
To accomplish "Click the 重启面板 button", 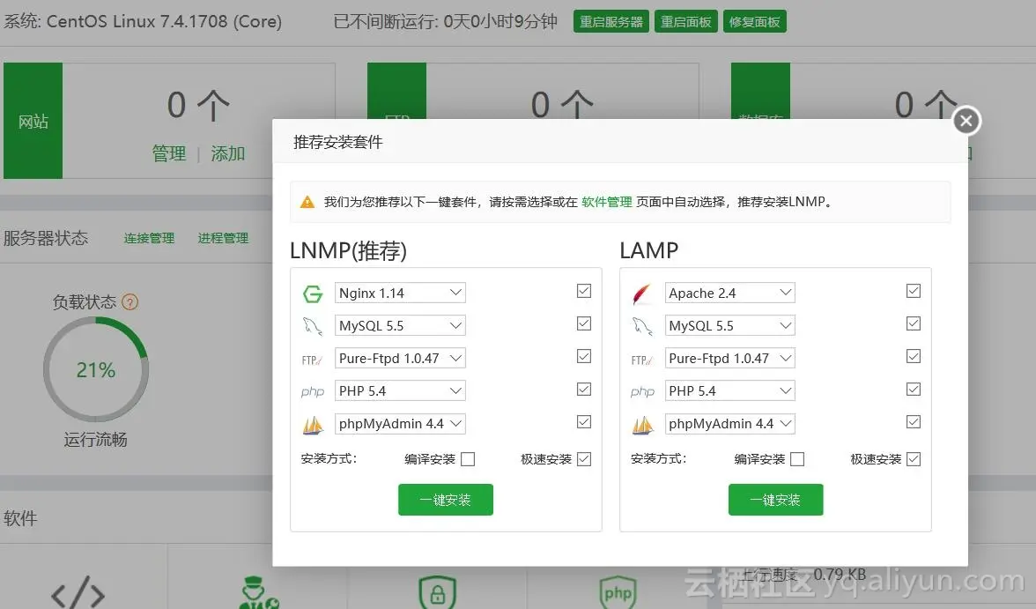I will pos(685,21).
